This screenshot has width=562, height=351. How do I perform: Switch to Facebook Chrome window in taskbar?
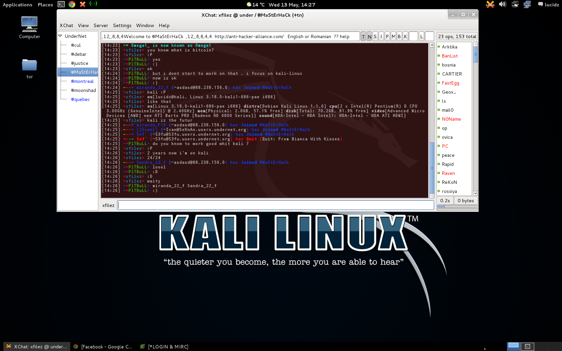point(103,347)
